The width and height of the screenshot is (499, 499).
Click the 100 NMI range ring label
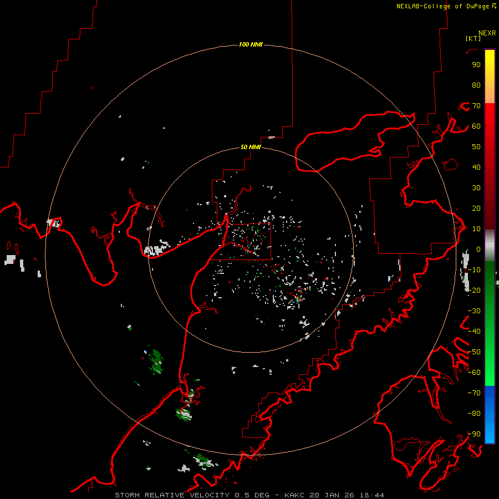251,44
